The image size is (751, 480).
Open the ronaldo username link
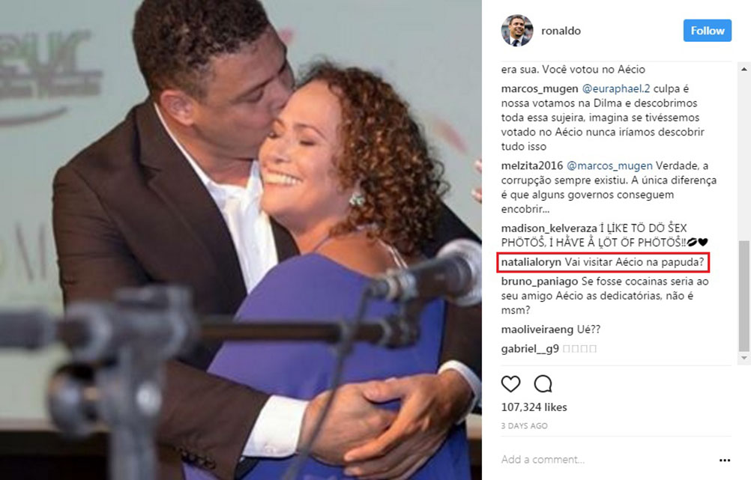click(x=561, y=31)
